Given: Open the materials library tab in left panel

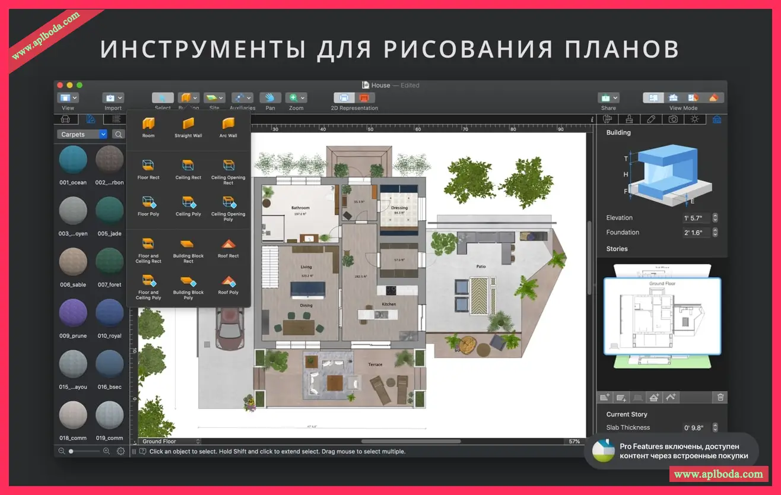Looking at the screenshot, I should click(x=90, y=119).
